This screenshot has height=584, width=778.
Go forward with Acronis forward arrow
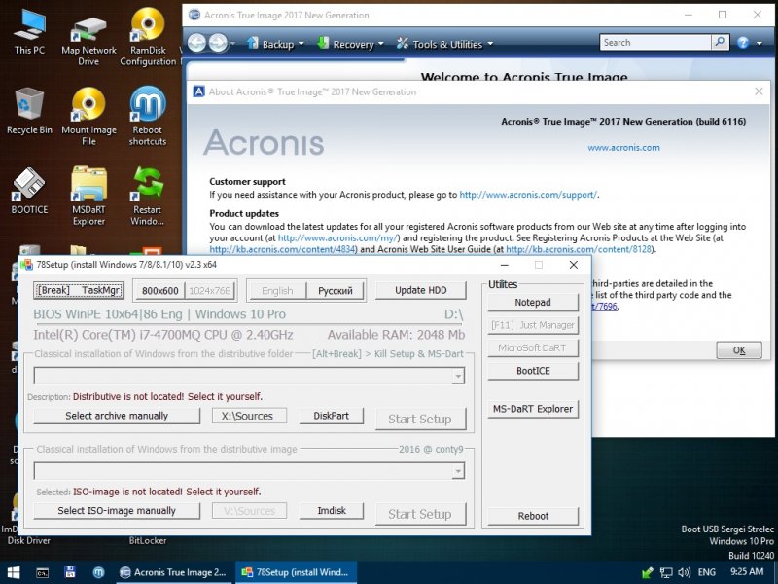point(218,43)
